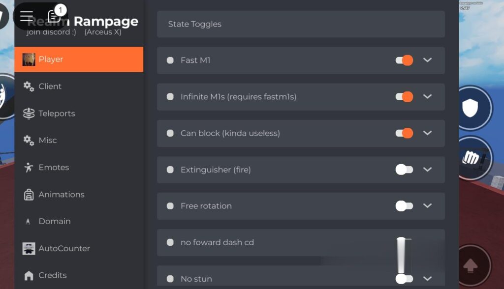Open the Teleports section icon

pos(28,113)
